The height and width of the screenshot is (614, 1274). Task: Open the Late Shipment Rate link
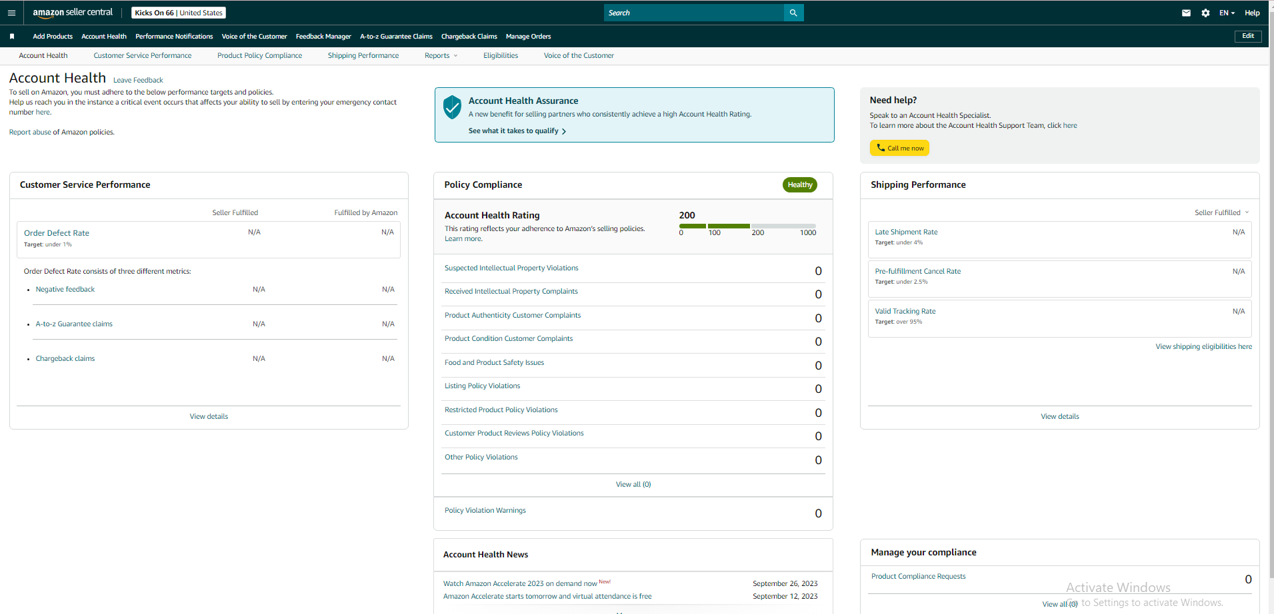coord(906,232)
